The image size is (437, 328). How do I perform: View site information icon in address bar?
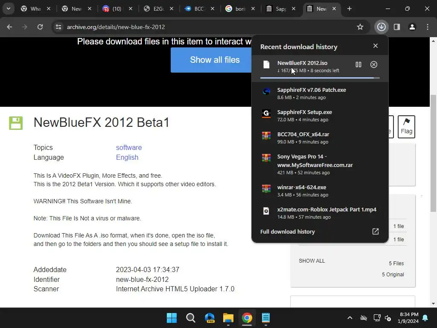click(58, 27)
